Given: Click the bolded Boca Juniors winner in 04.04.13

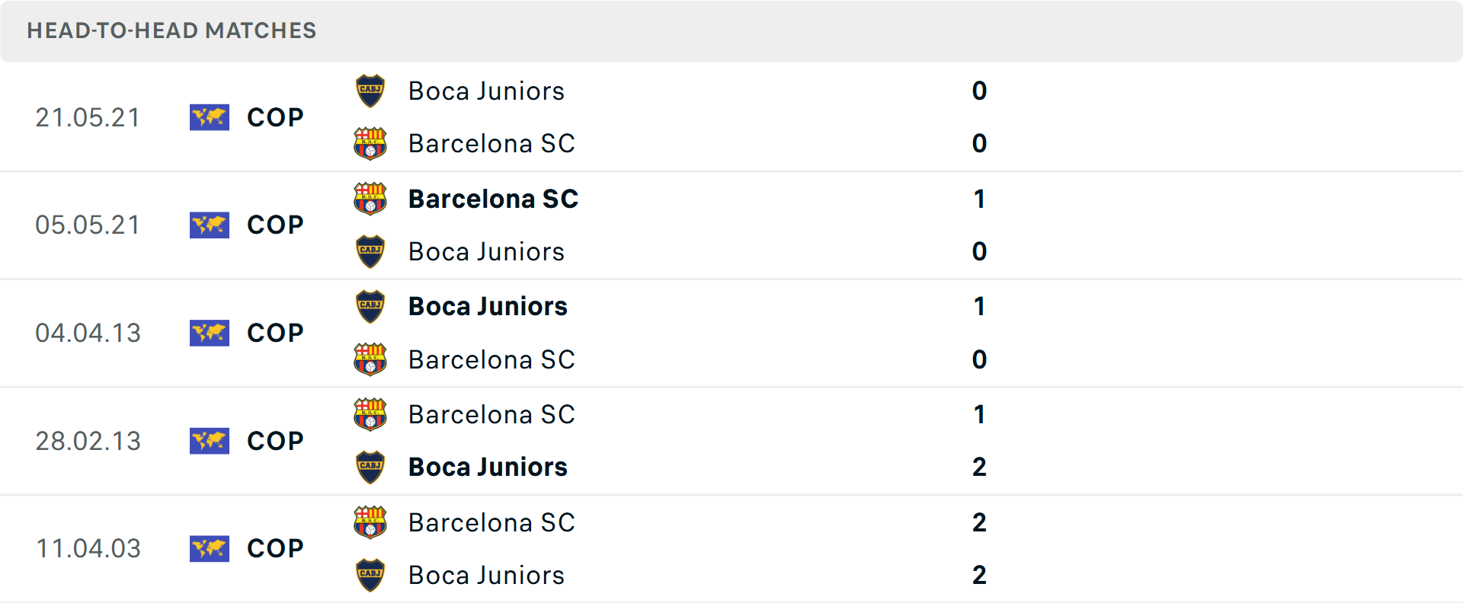Looking at the screenshot, I should pyautogui.click(x=488, y=306).
